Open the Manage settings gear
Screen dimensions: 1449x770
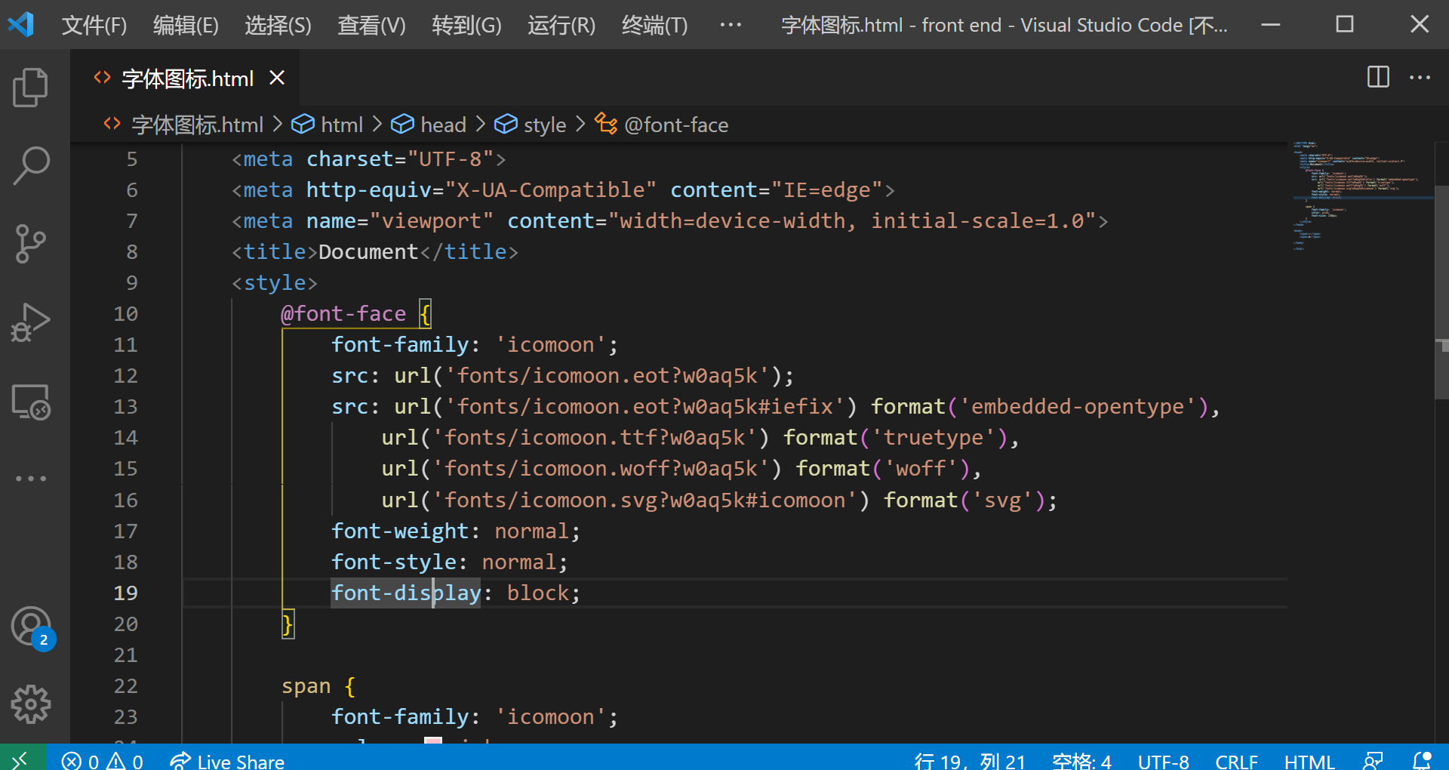(x=31, y=704)
